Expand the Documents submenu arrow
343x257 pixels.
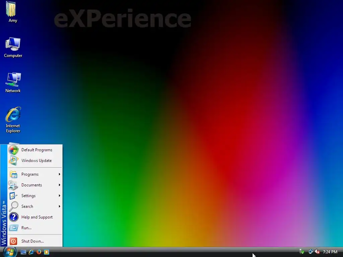coord(60,185)
